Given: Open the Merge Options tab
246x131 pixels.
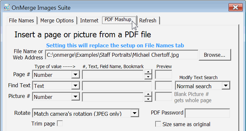Looking at the screenshot, I should click(x=57, y=20).
